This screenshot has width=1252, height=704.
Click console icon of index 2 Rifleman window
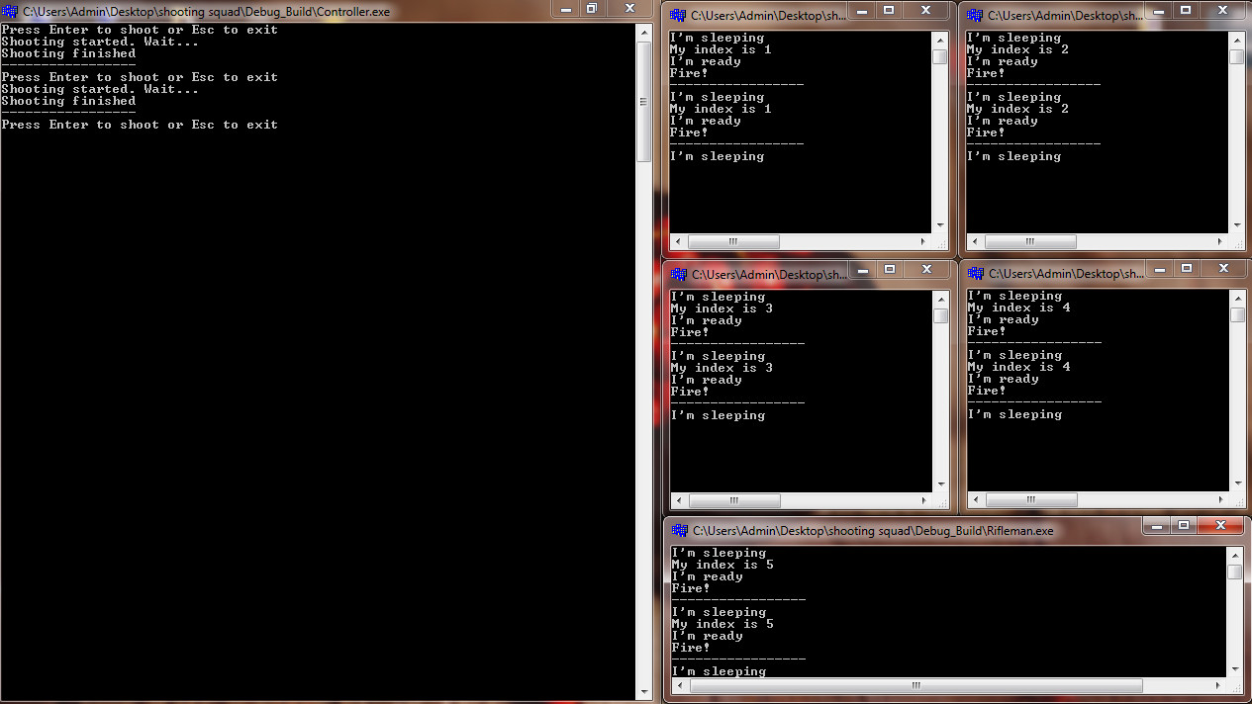(x=975, y=16)
